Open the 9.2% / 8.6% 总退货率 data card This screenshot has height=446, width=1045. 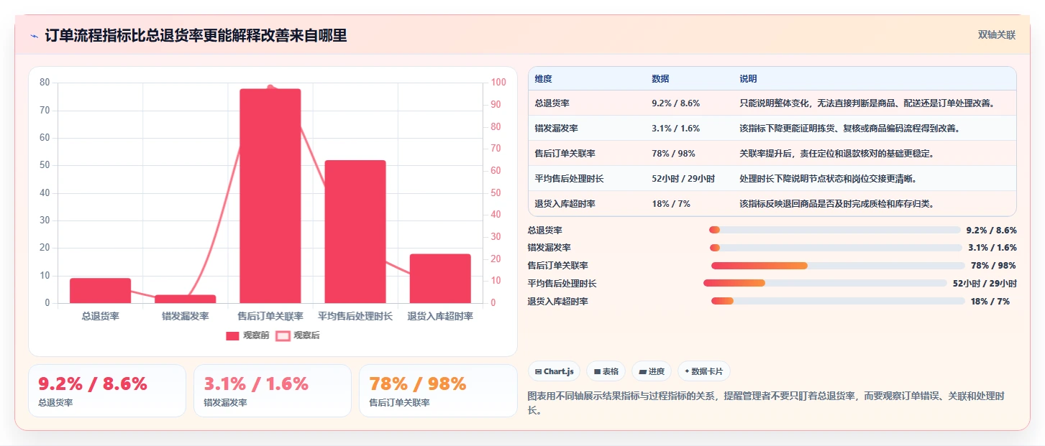107,391
